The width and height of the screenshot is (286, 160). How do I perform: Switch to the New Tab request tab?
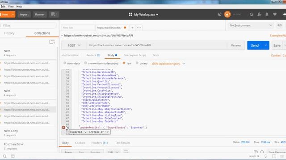click(x=77, y=28)
